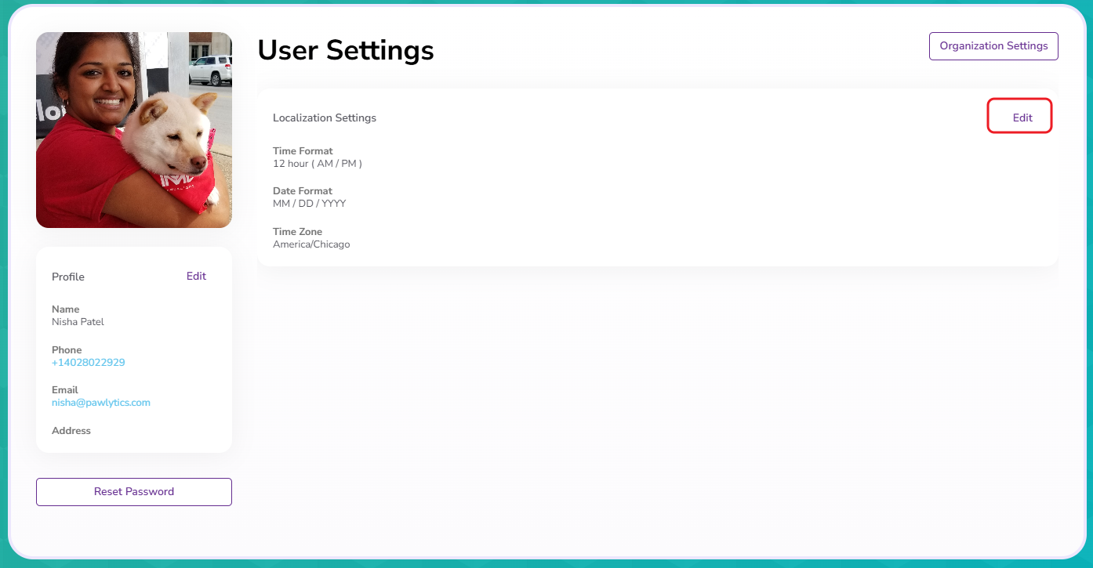Viewport: 1093px width, 568px height.
Task: Click the Time Format label
Action: pos(303,151)
